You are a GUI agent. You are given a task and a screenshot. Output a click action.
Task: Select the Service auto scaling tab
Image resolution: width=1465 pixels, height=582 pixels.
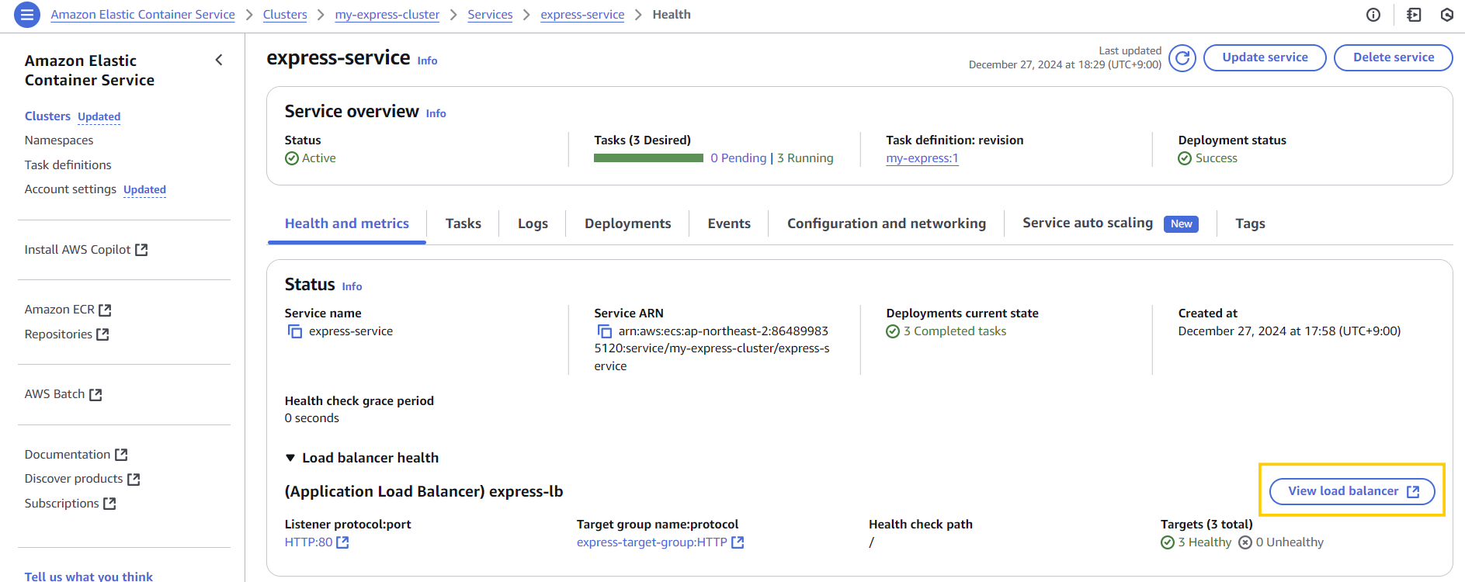[x=1087, y=223]
